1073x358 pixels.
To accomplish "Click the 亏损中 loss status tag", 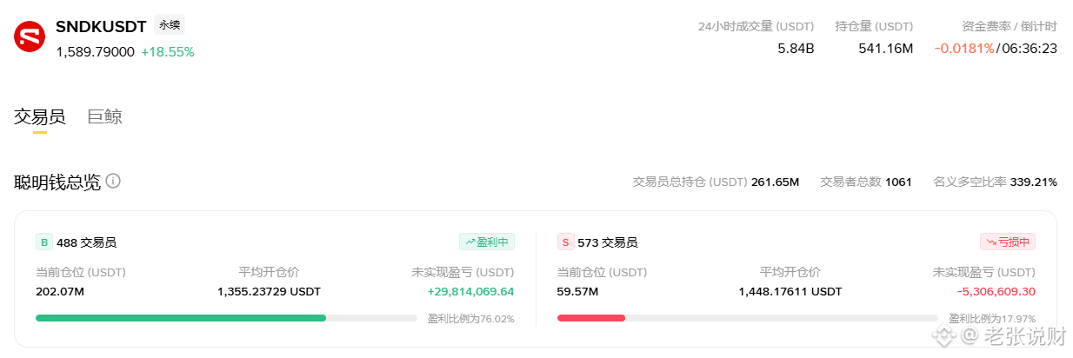I will tap(1008, 242).
